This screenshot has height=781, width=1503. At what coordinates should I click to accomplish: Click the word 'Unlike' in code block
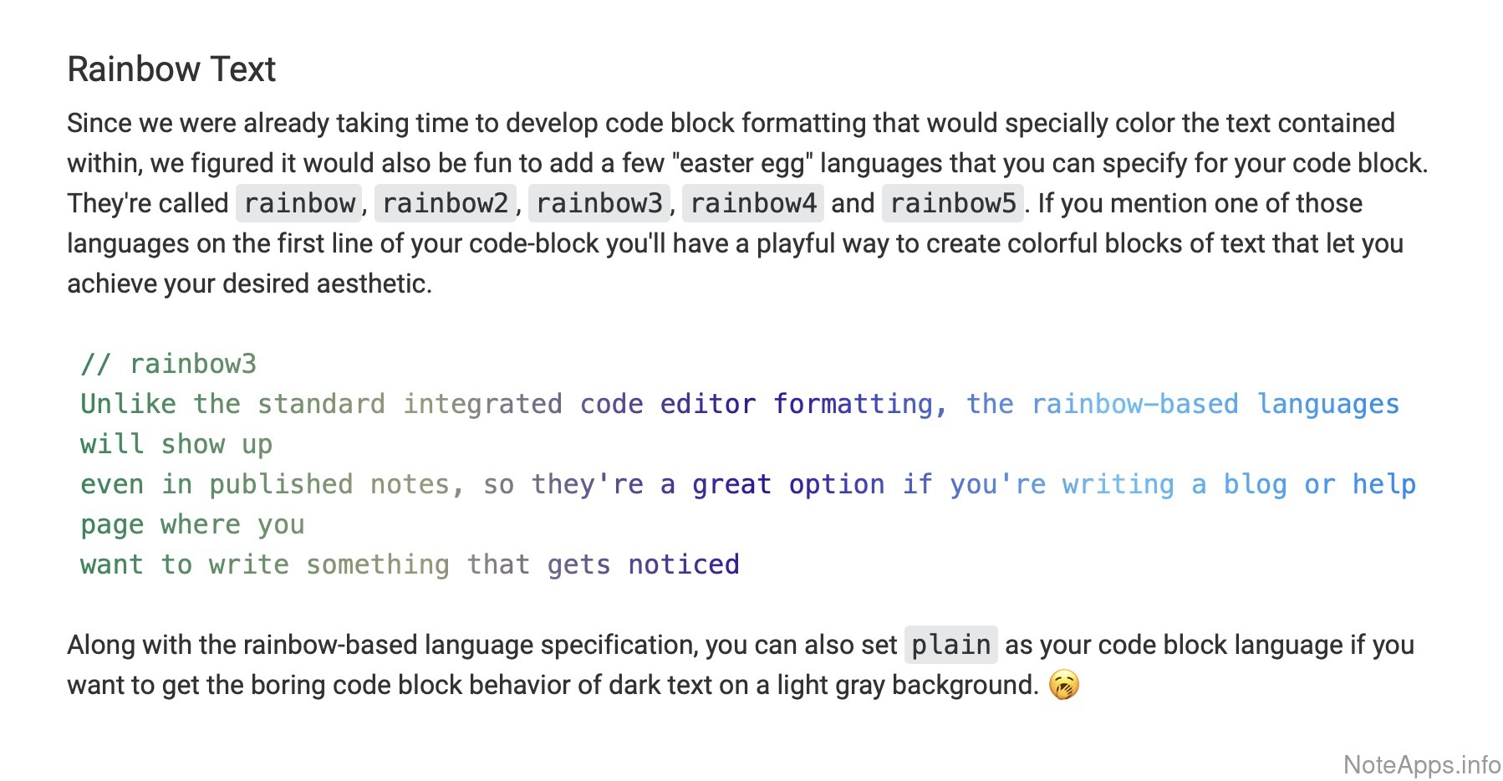coord(128,404)
